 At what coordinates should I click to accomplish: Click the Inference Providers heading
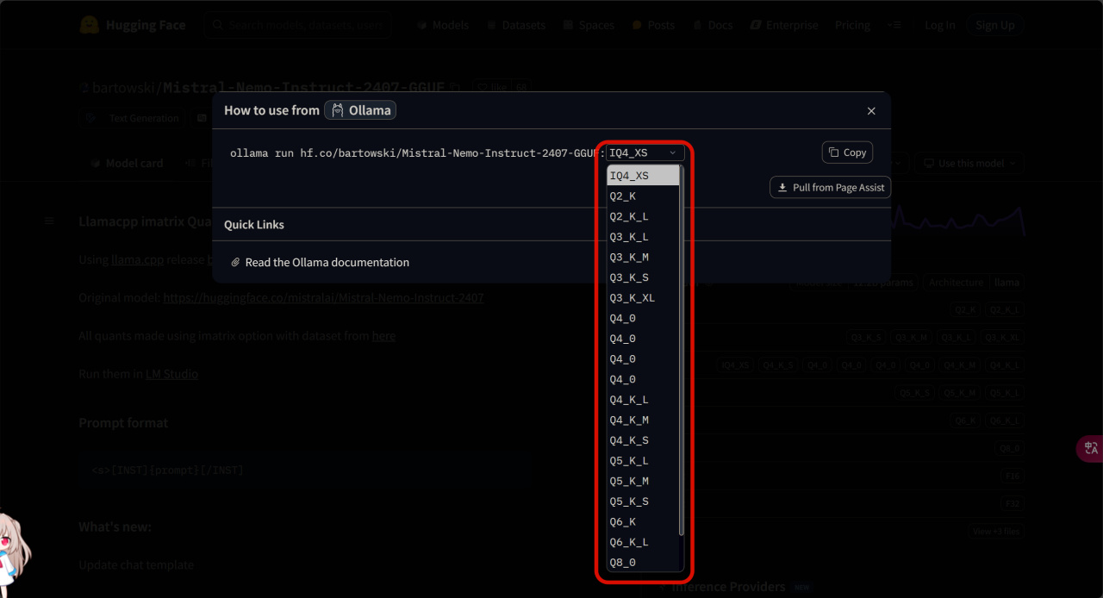tap(728, 587)
